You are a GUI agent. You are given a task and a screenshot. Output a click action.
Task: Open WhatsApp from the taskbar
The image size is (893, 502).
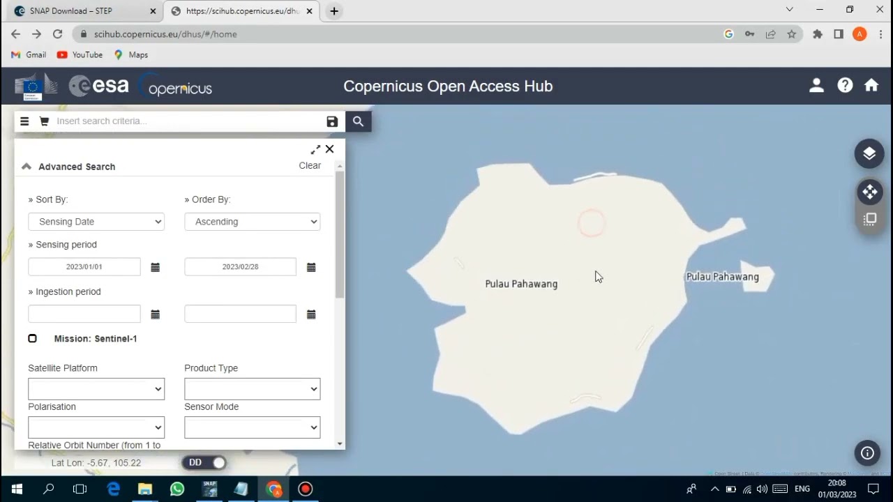click(x=177, y=489)
